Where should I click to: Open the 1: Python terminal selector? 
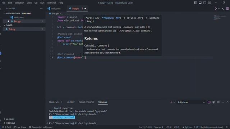pyautogui.click(x=191, y=102)
